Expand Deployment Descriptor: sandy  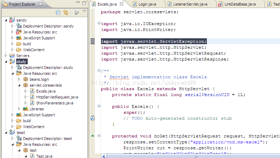[x=12, y=26]
